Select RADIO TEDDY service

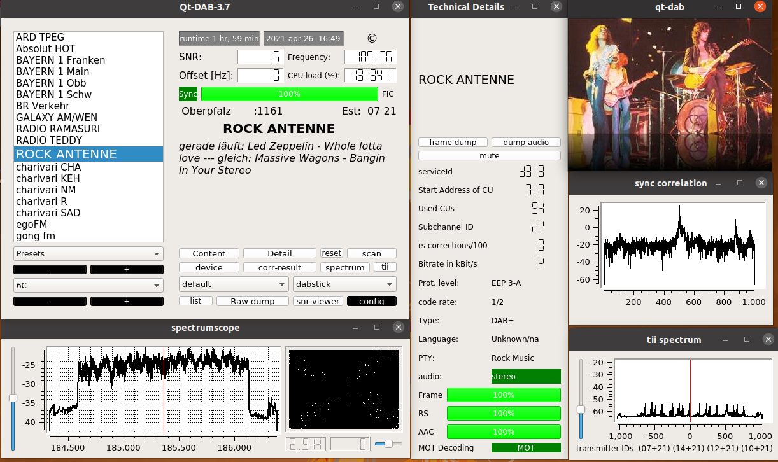coord(88,141)
